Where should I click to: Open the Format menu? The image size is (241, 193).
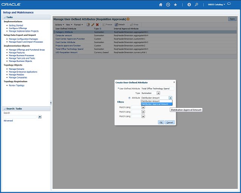pos(78,25)
